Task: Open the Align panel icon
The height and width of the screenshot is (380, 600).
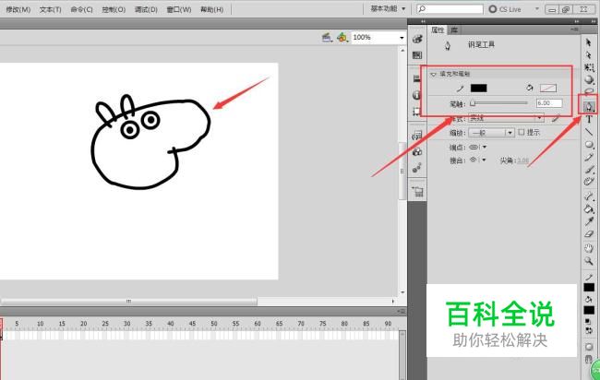Action: (417, 79)
